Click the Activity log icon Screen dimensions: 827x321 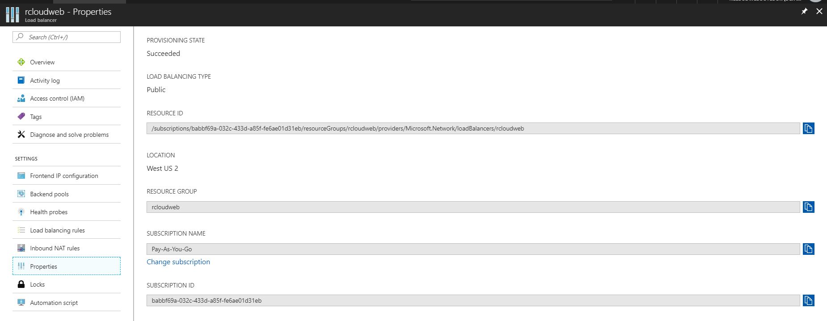point(21,80)
